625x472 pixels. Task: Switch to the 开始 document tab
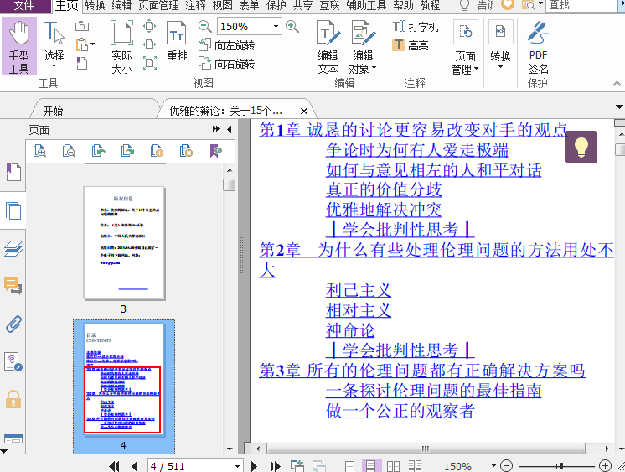tap(53, 111)
